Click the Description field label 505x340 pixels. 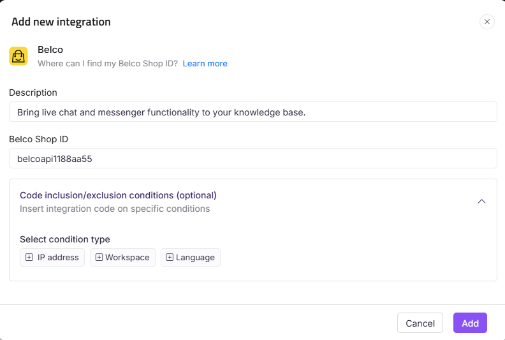(33, 93)
